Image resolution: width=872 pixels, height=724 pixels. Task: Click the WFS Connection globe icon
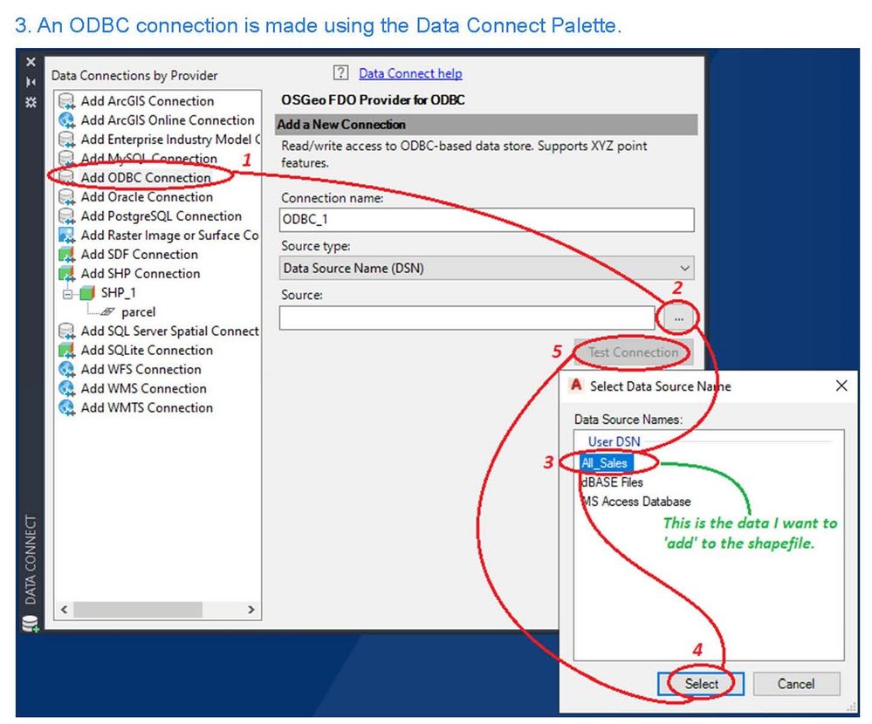click(x=66, y=370)
